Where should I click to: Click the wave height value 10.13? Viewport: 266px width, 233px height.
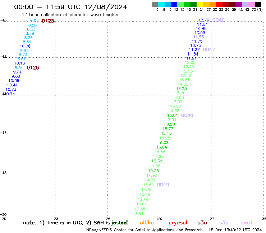(19, 63)
